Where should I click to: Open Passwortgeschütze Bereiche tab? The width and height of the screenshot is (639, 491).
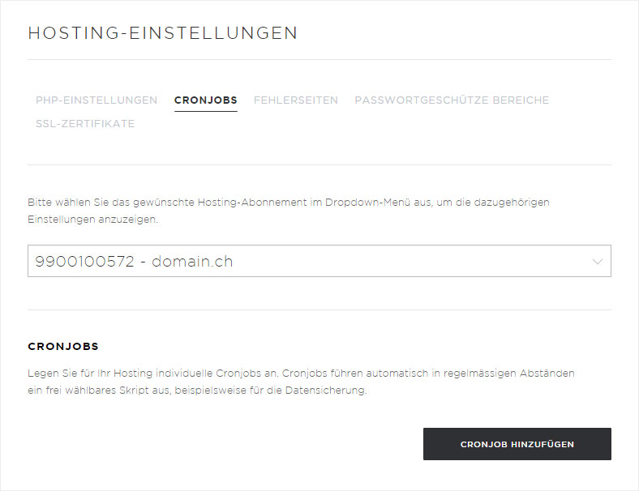click(452, 100)
